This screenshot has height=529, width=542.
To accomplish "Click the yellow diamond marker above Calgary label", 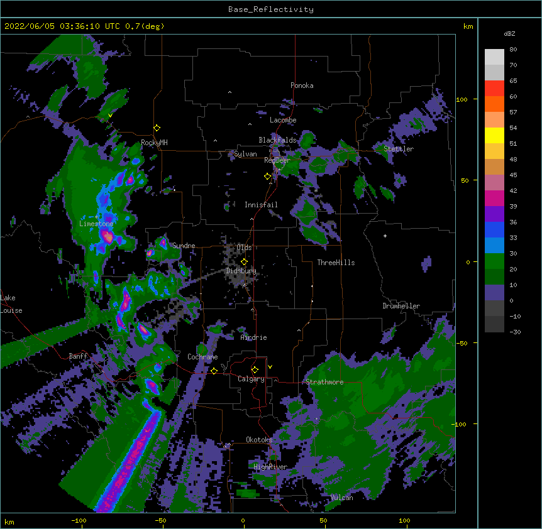I will click(x=255, y=370).
